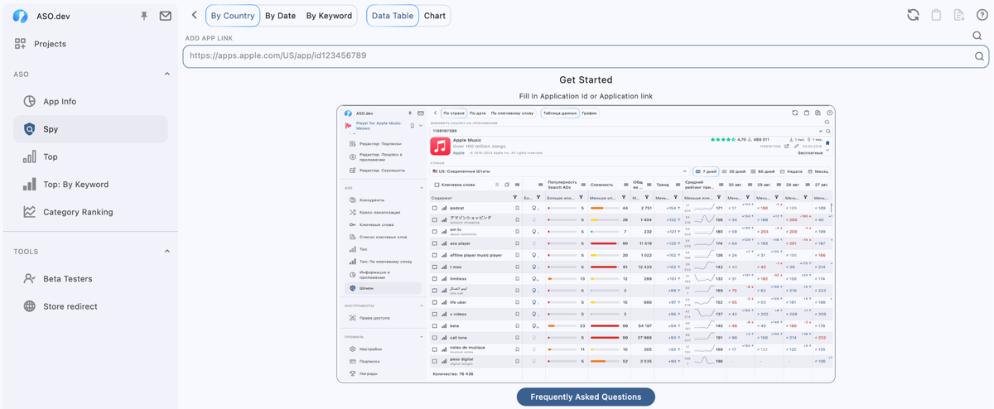
Task: Go back using the left chevron arrow
Action: 195,15
